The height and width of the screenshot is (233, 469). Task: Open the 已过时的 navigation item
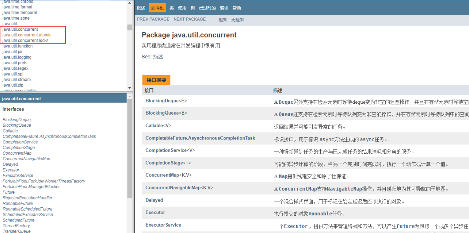click(207, 8)
